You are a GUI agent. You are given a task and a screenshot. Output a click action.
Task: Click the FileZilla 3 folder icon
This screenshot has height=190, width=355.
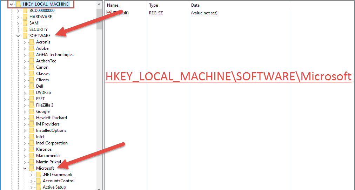(32, 105)
